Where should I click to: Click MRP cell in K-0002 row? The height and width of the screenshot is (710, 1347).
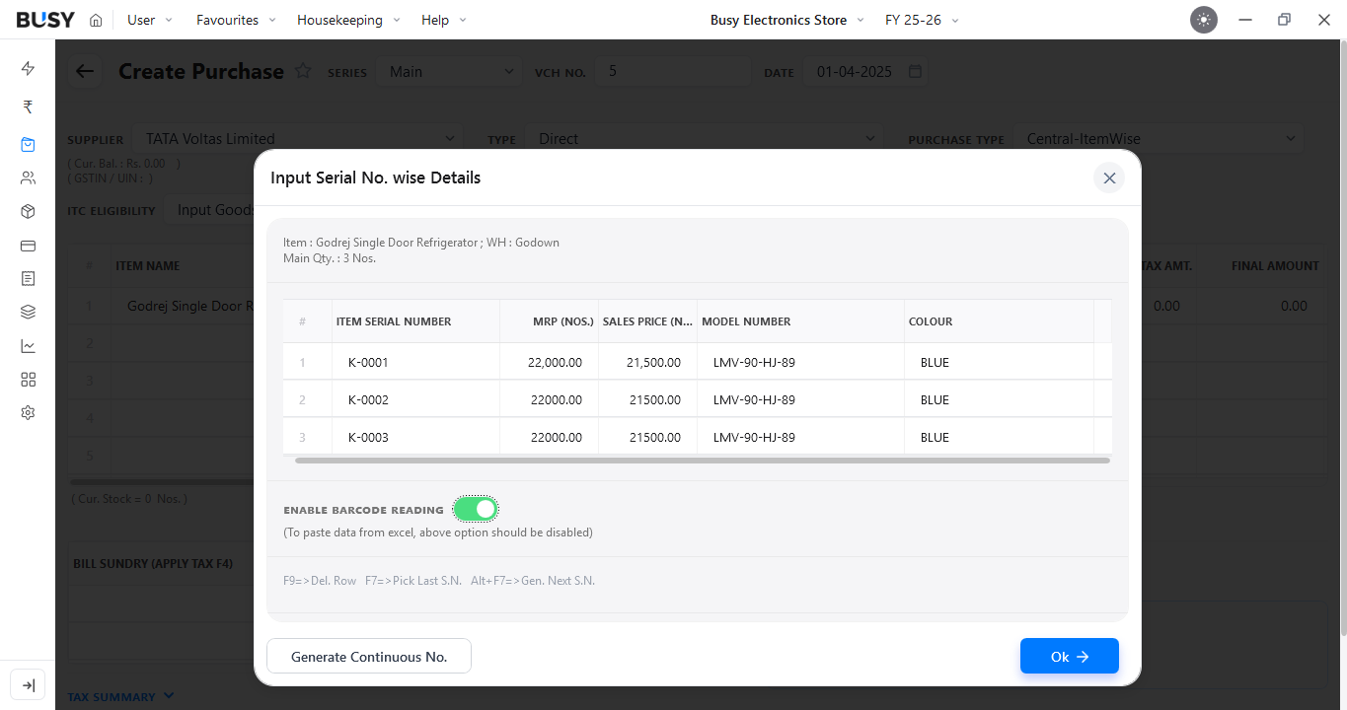(x=549, y=399)
